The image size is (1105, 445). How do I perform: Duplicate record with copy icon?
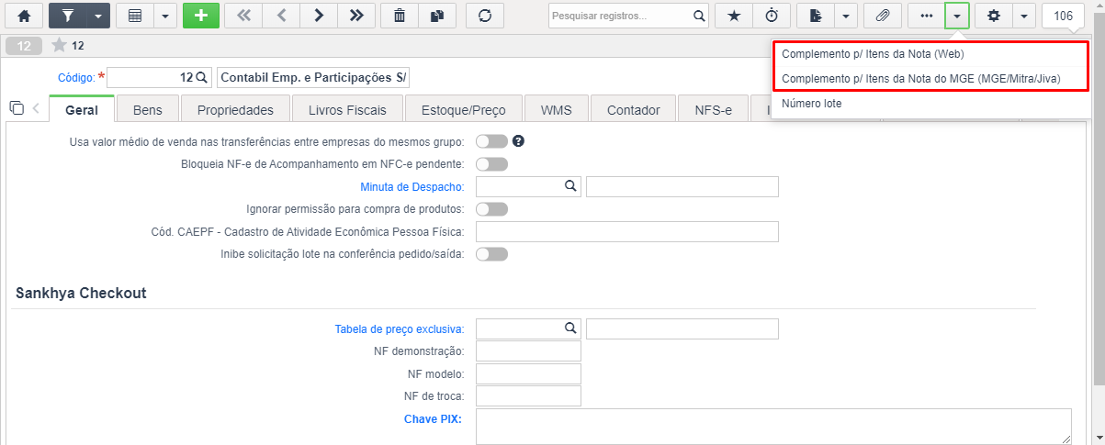pos(437,16)
